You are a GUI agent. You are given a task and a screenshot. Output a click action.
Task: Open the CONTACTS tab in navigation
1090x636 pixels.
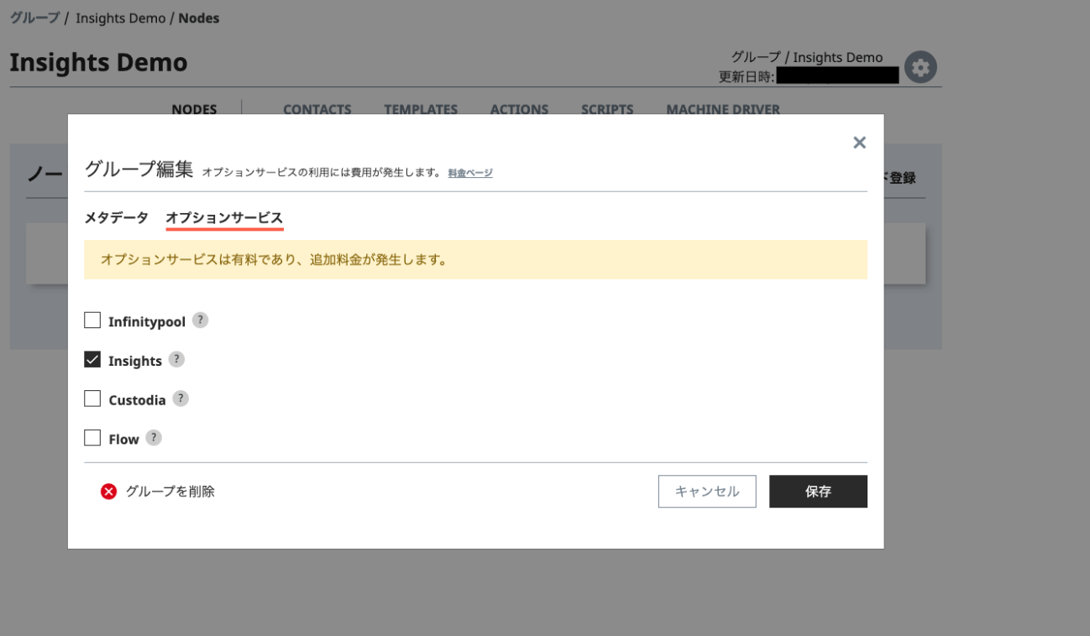317,109
